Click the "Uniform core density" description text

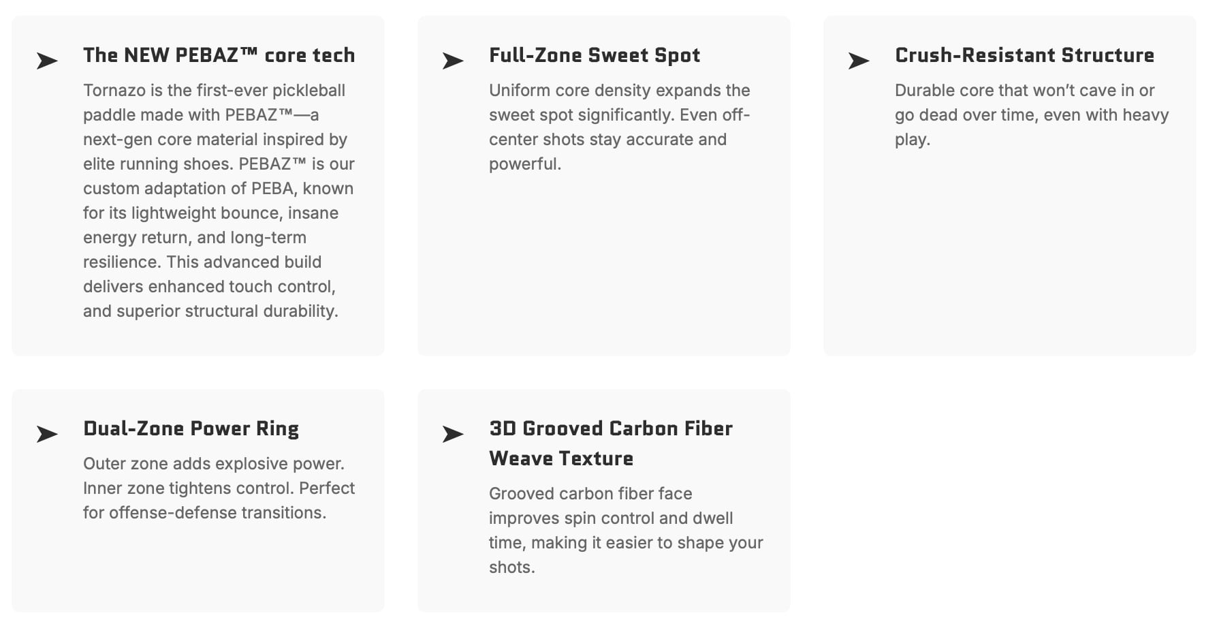[x=619, y=91]
